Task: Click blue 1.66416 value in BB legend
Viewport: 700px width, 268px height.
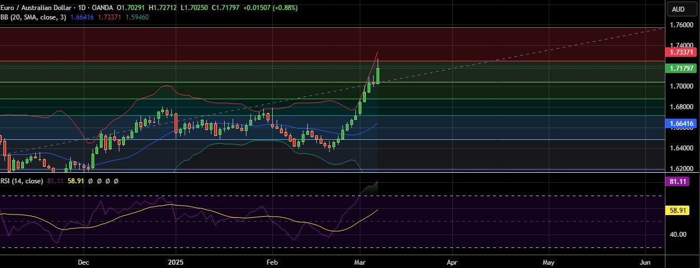Action: (x=83, y=17)
